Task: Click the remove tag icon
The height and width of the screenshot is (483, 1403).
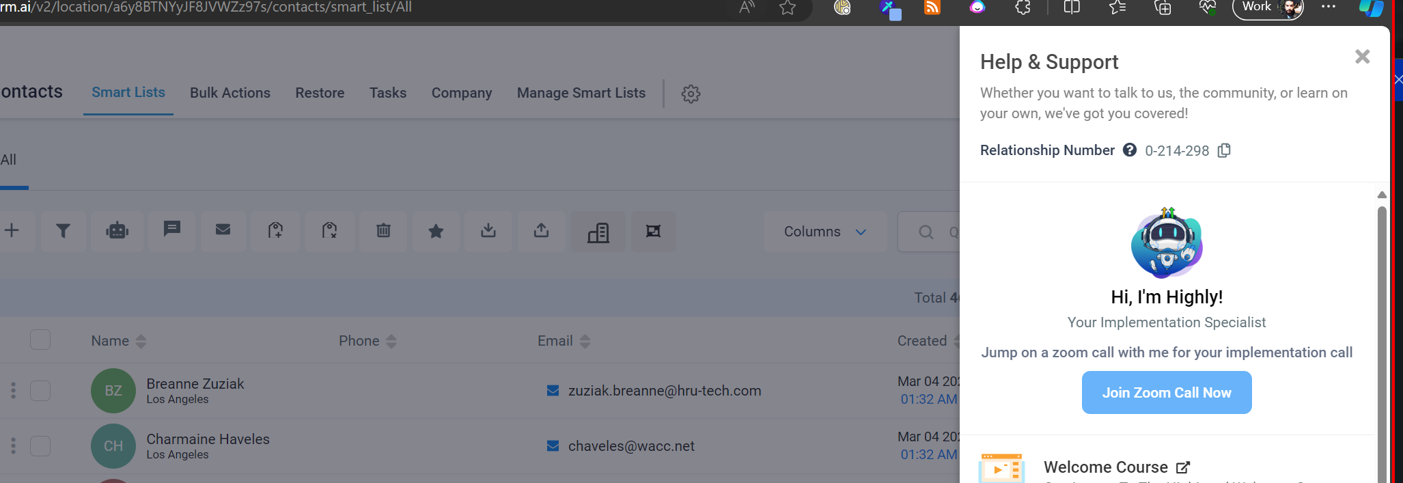Action: click(329, 230)
